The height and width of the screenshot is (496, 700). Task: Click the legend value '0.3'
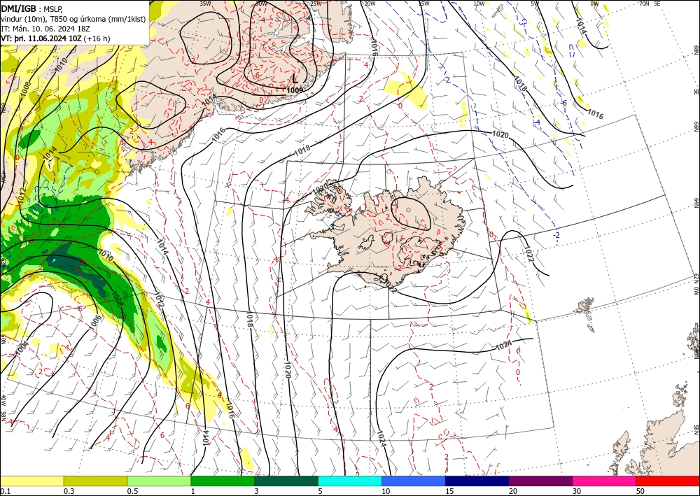click(69, 491)
